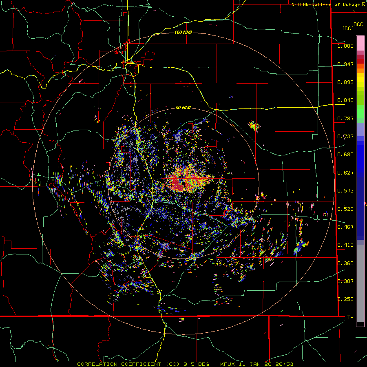367x367 pixels.
Task: Click the 0.733 scale value
Action: tap(345, 137)
